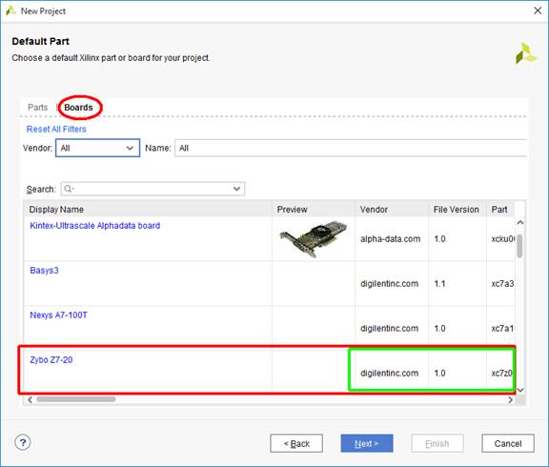Open help with the question mark icon
This screenshot has height=467, width=549.
coord(23,442)
